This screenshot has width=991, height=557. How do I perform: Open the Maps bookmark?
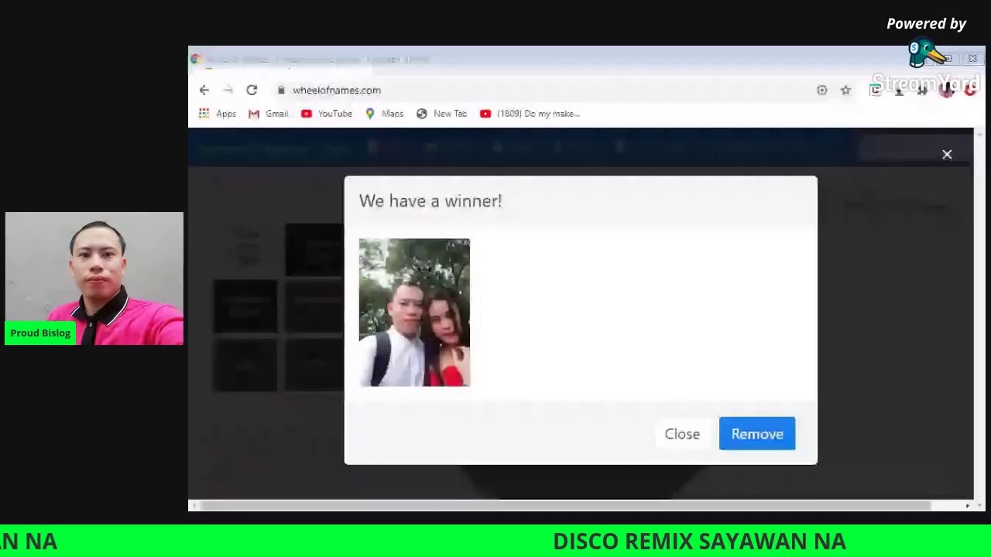click(x=385, y=114)
